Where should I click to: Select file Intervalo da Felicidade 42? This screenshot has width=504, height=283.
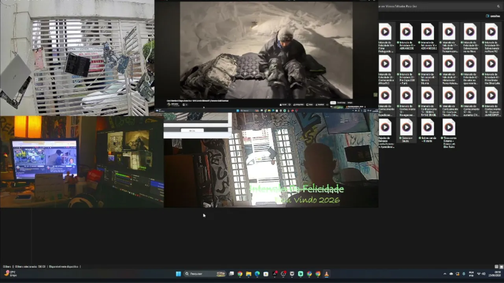pos(470,70)
